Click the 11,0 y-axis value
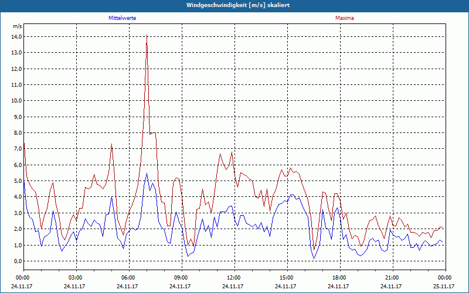The width and height of the screenshot is (469, 293). (17, 85)
